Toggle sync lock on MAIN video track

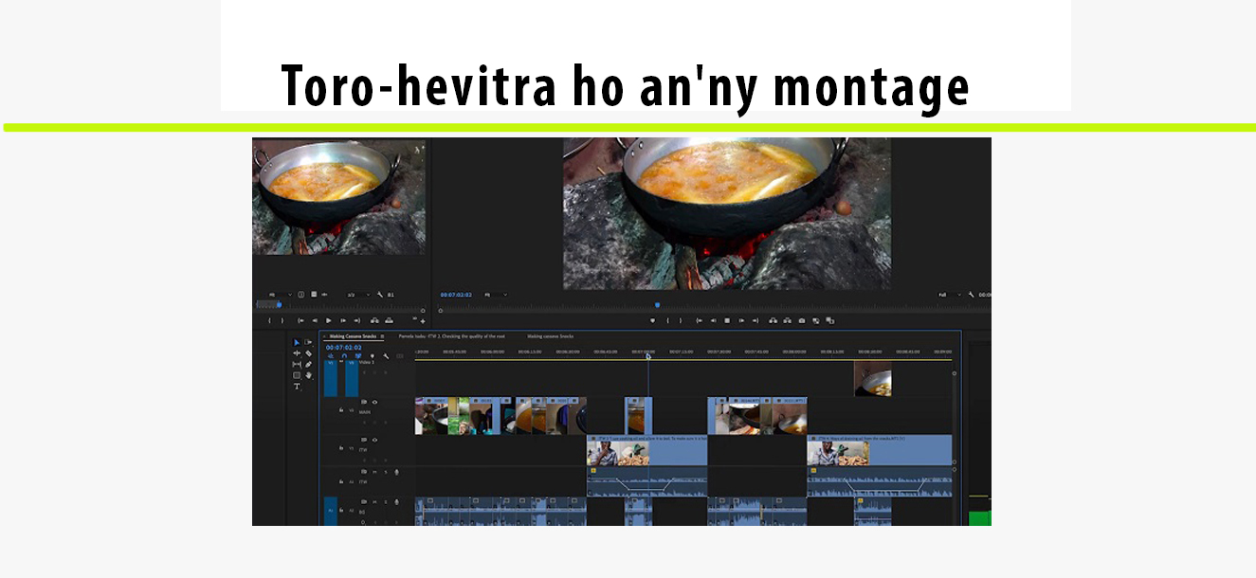(364, 402)
